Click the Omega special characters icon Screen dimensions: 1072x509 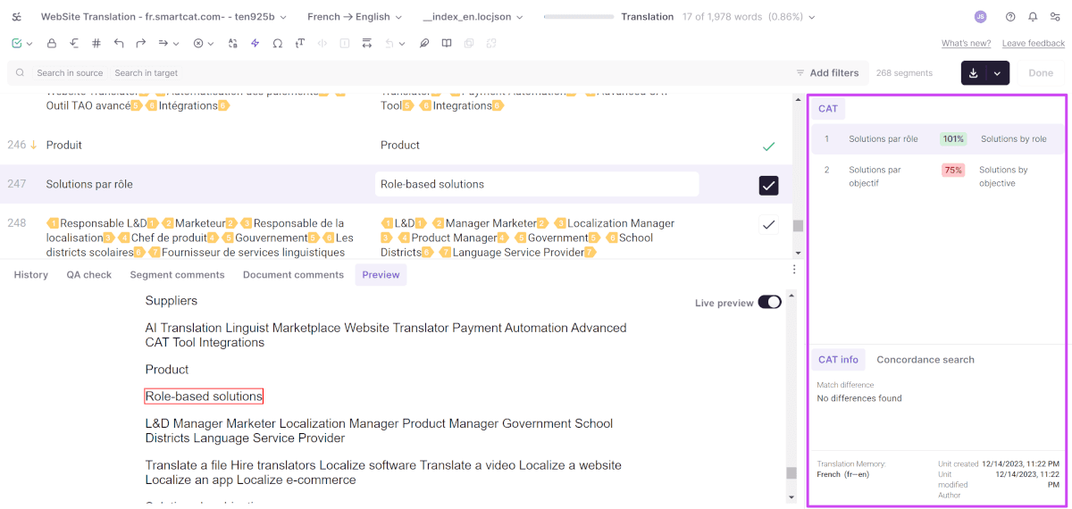[277, 43]
